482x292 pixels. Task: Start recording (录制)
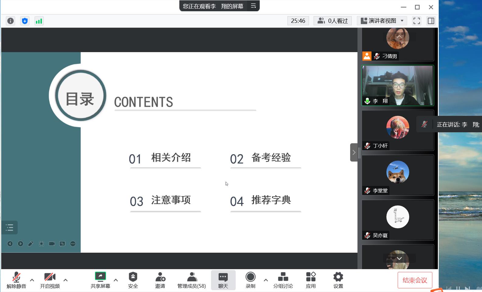point(250,280)
